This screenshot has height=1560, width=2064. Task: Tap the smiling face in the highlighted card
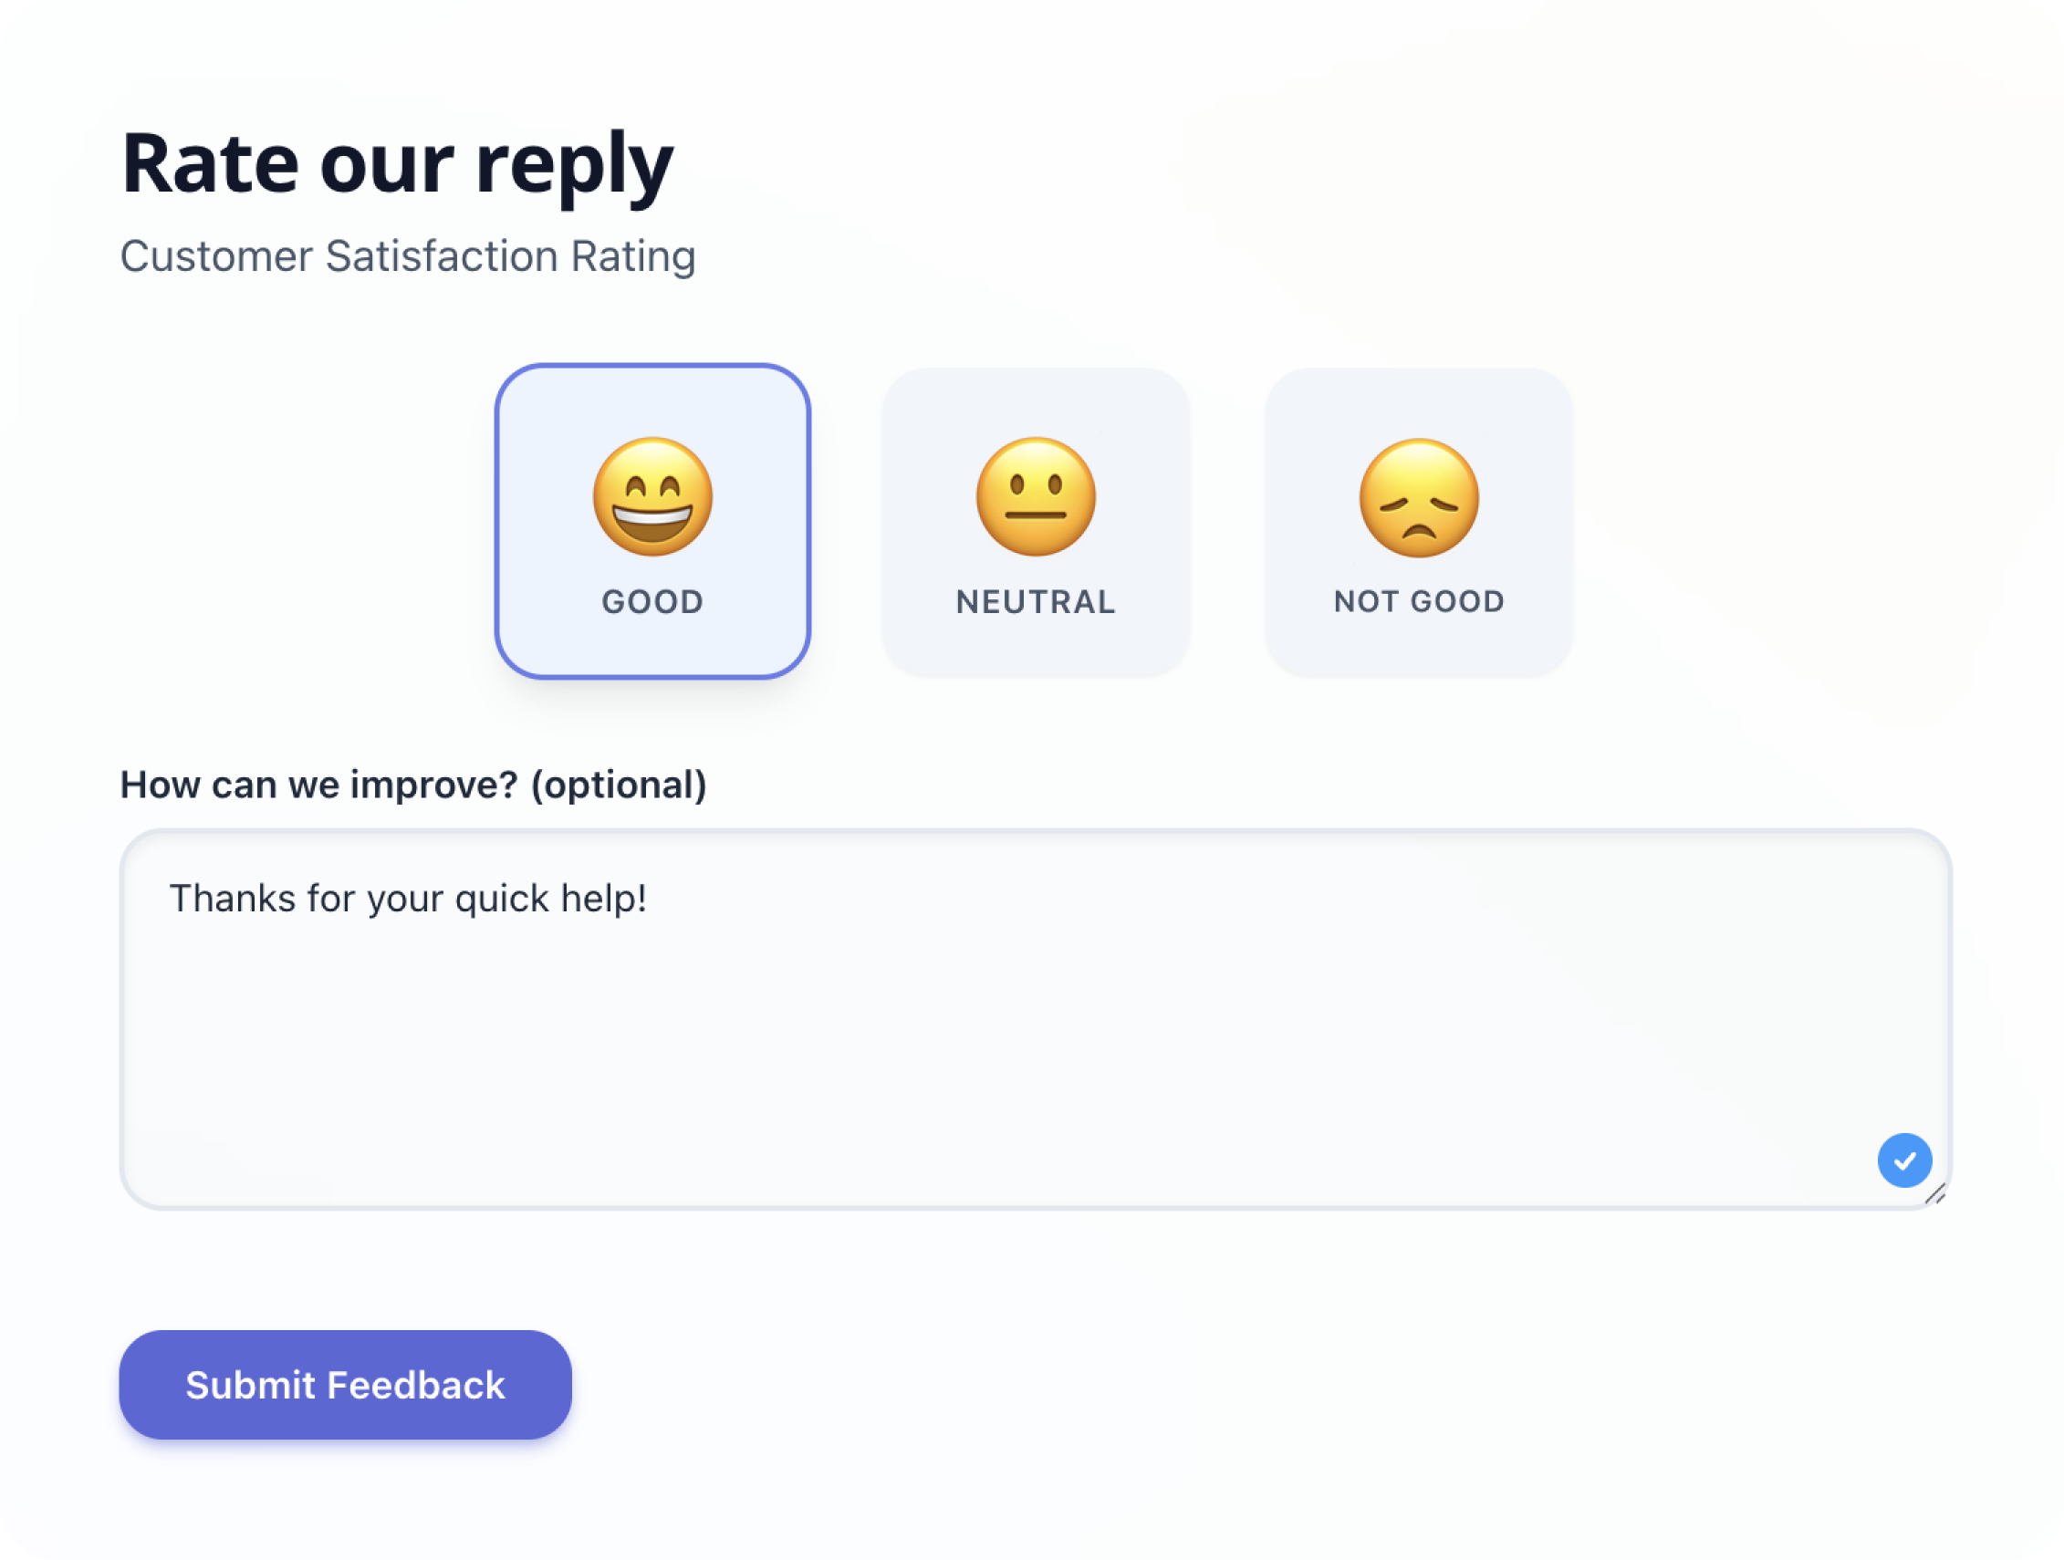click(653, 497)
